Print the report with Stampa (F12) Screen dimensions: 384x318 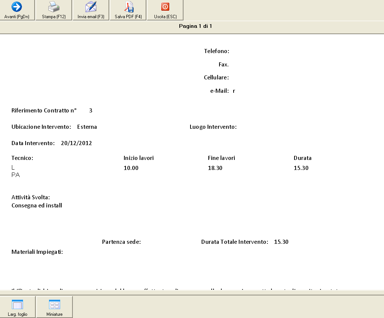coord(53,10)
